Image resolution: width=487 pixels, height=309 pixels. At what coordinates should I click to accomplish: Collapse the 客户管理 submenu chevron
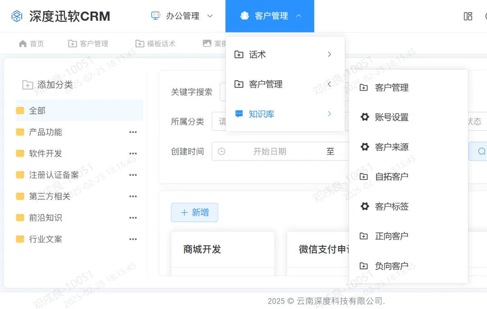click(329, 84)
